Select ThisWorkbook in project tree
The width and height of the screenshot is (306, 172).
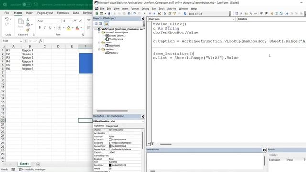pos(116,39)
